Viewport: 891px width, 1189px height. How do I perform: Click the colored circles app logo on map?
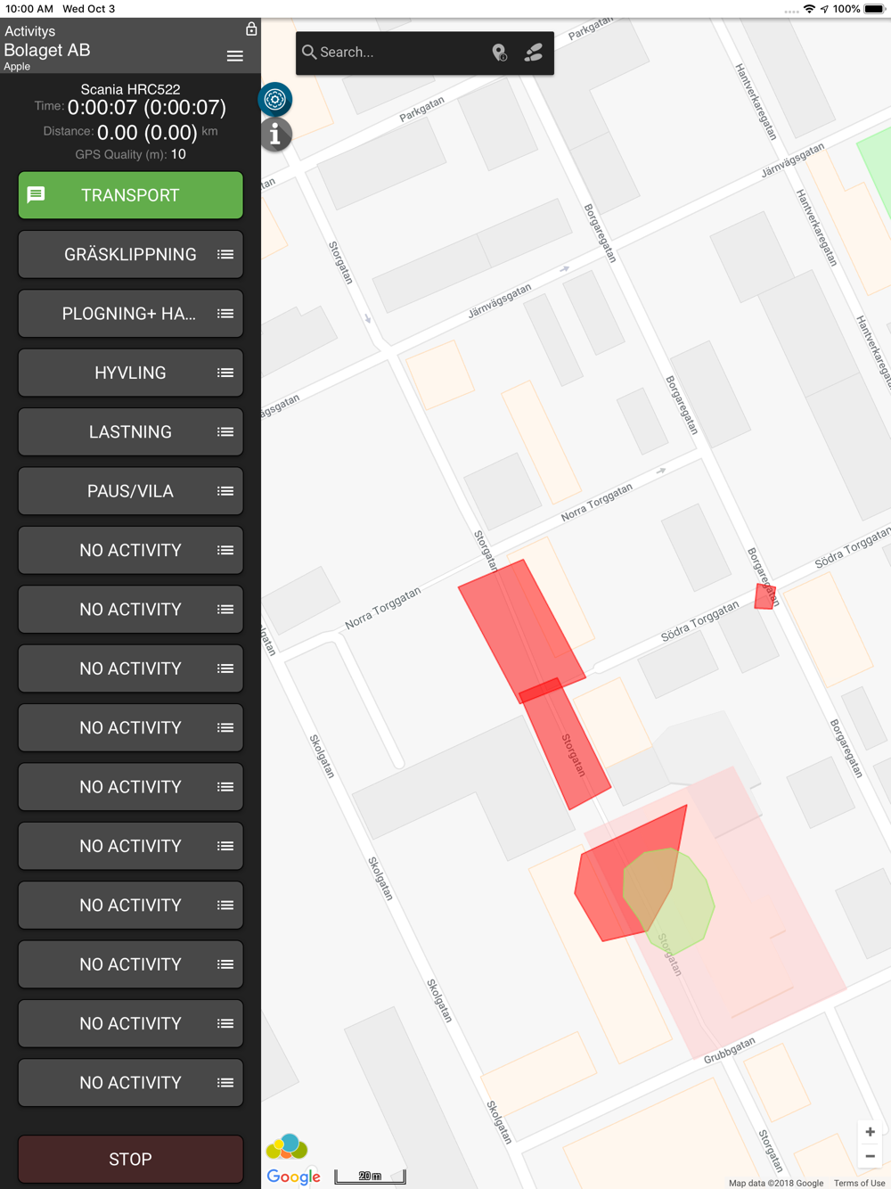[287, 1146]
